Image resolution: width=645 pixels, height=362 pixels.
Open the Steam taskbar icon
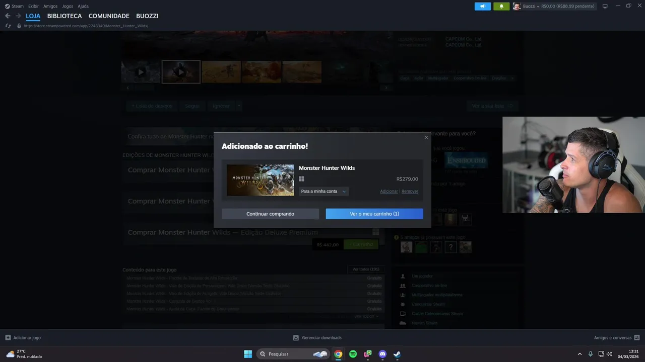(397, 354)
